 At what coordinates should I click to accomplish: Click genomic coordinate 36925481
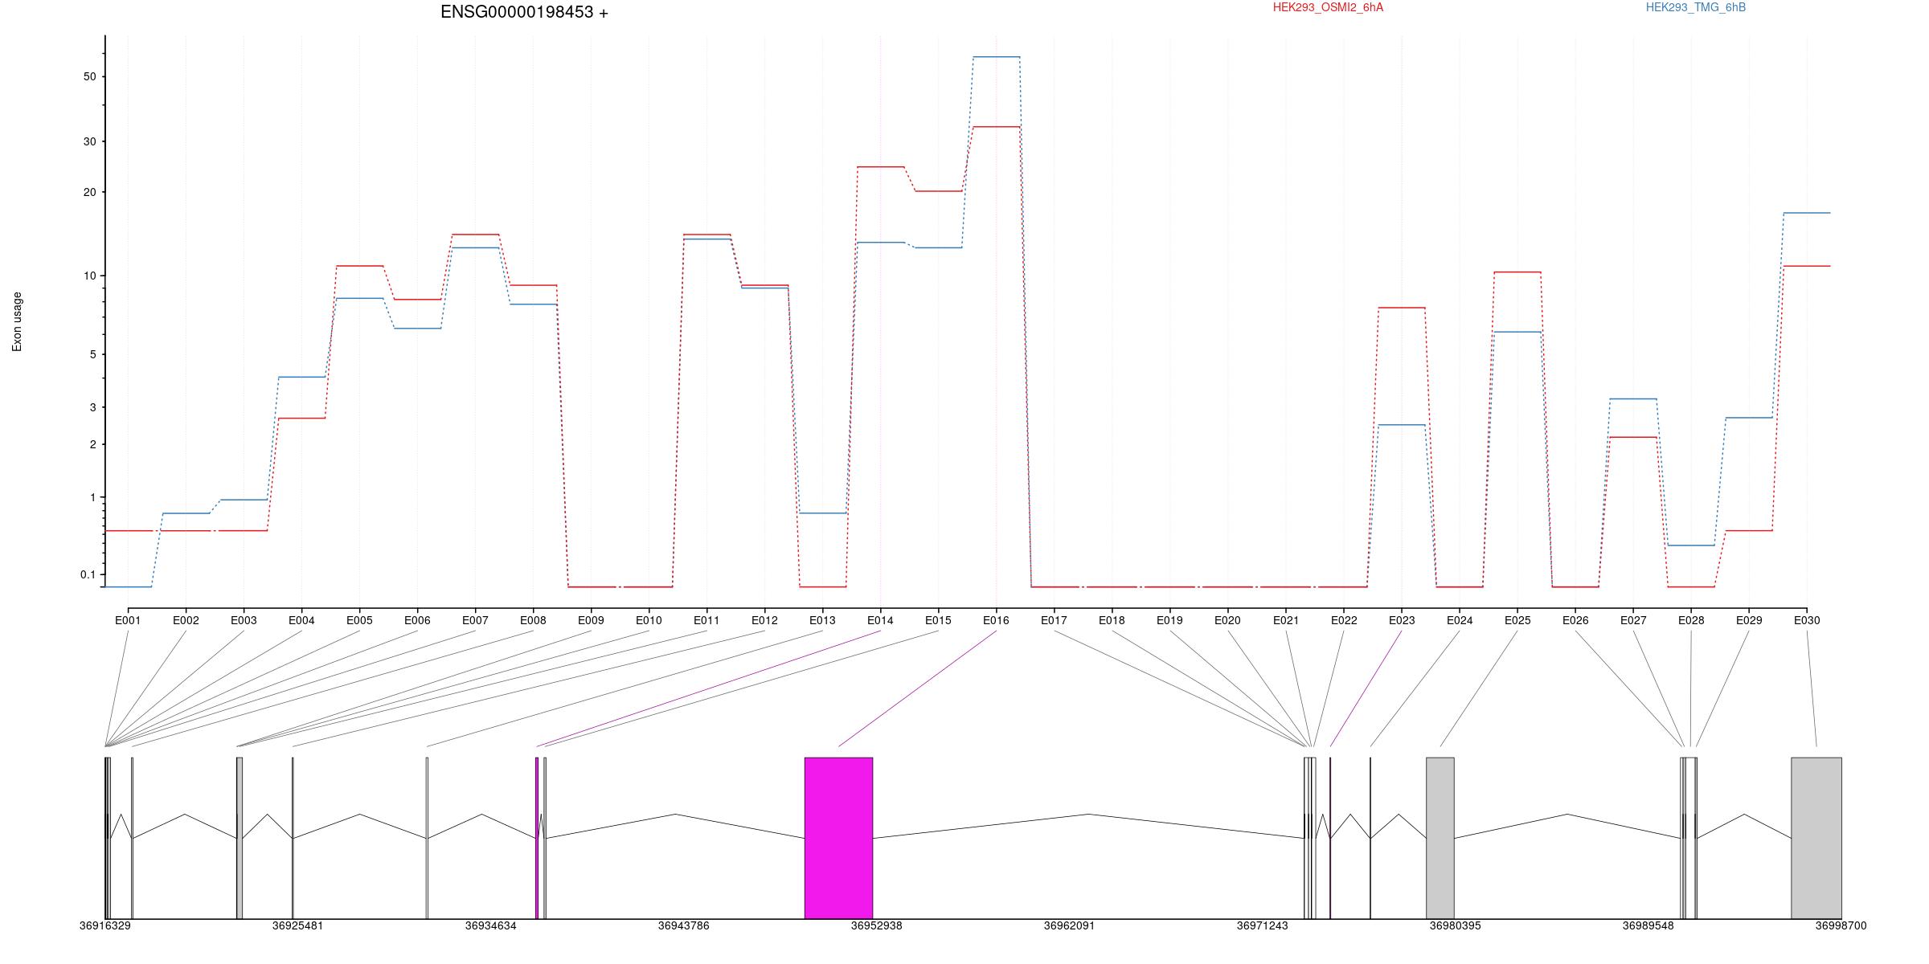tap(298, 925)
